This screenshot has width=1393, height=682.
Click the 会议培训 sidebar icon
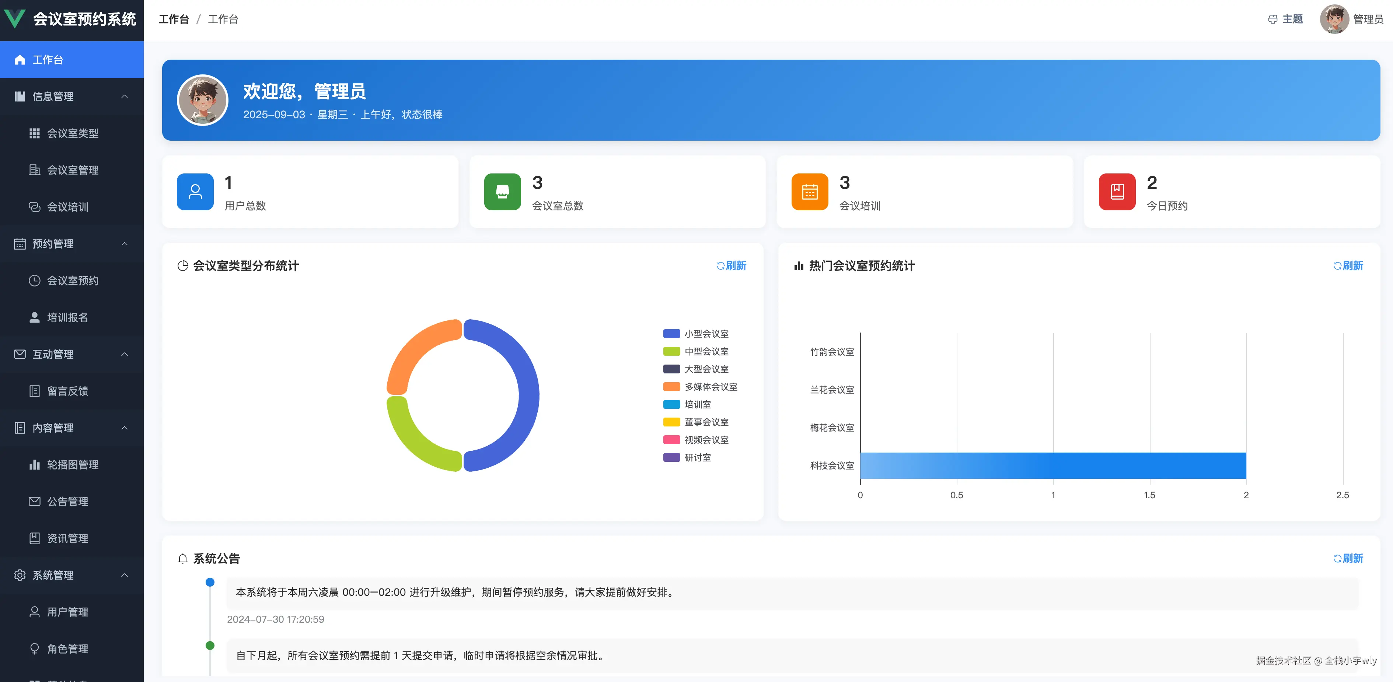(35, 207)
